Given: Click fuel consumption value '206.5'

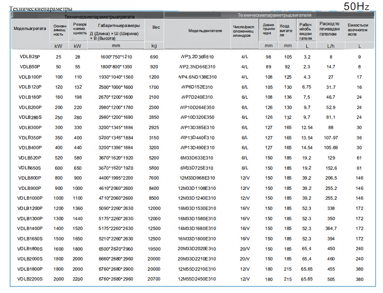Looking at the screenshot, I should (331, 178).
